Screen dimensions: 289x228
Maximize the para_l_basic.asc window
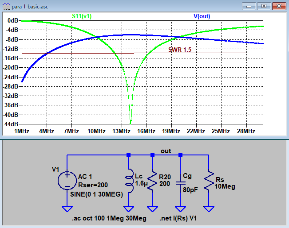coord(264,7)
